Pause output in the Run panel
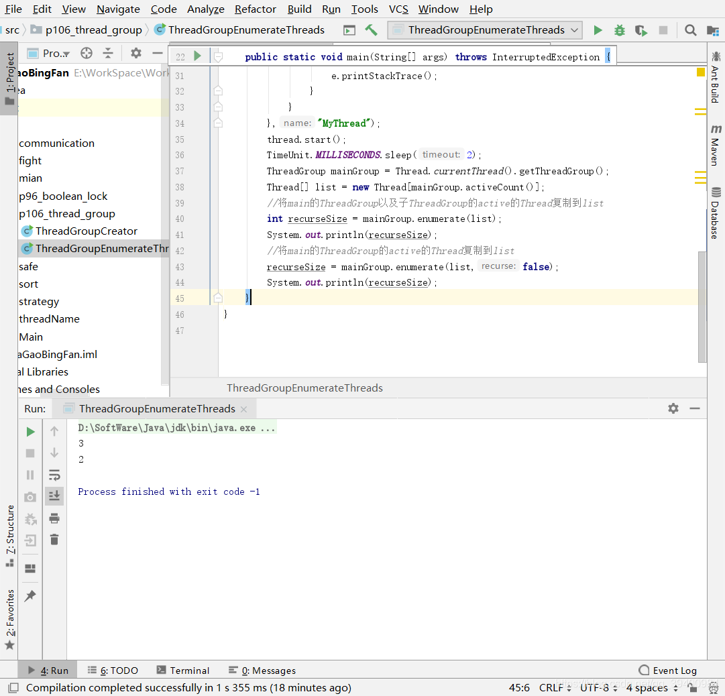 coord(31,475)
